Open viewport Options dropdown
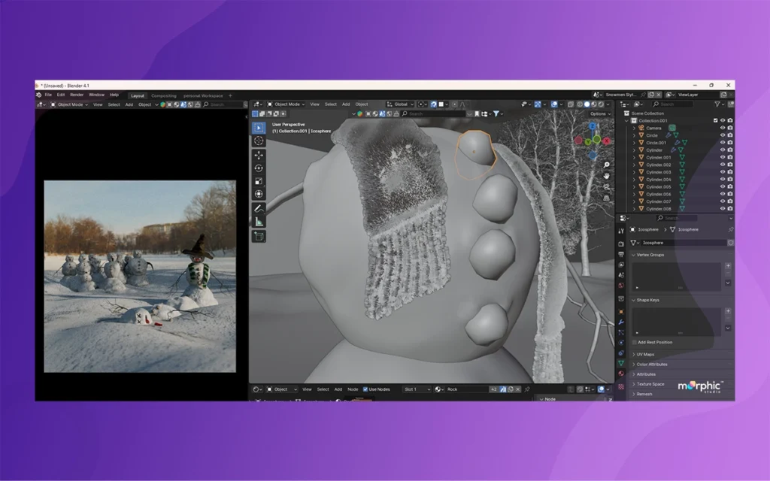Screen dimensions: 770x481 tap(600, 114)
